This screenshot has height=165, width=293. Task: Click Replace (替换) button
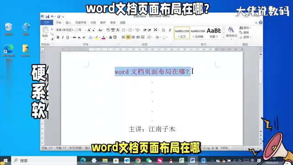244,33
